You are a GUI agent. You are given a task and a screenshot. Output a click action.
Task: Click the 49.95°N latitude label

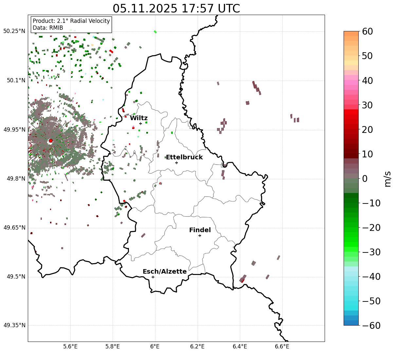point(14,130)
